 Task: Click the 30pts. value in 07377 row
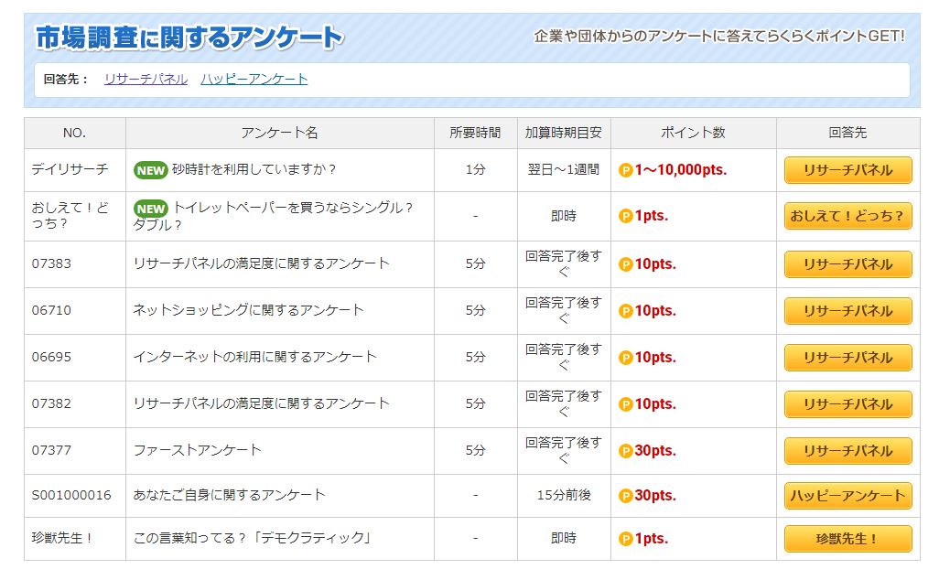(655, 451)
